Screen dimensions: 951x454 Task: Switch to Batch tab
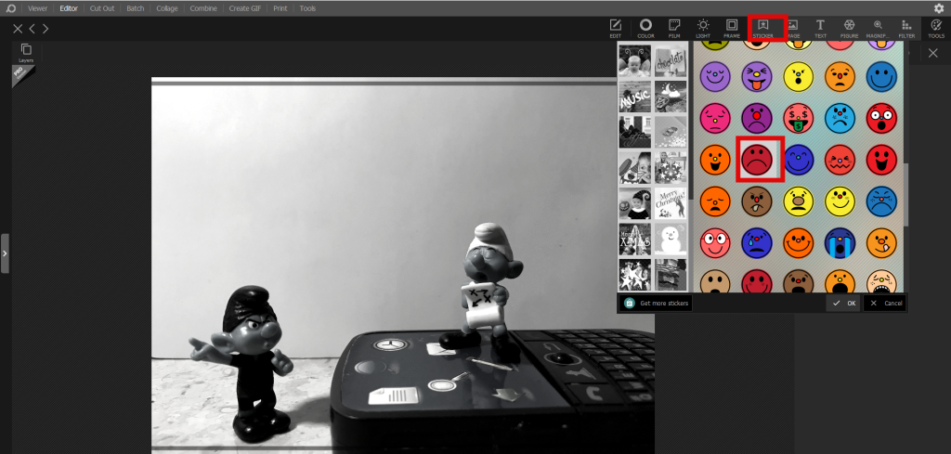(x=136, y=8)
